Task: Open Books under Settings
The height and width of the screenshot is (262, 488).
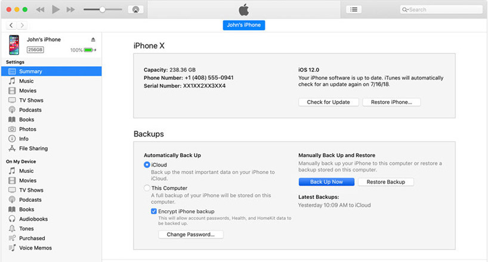Action: click(51, 119)
